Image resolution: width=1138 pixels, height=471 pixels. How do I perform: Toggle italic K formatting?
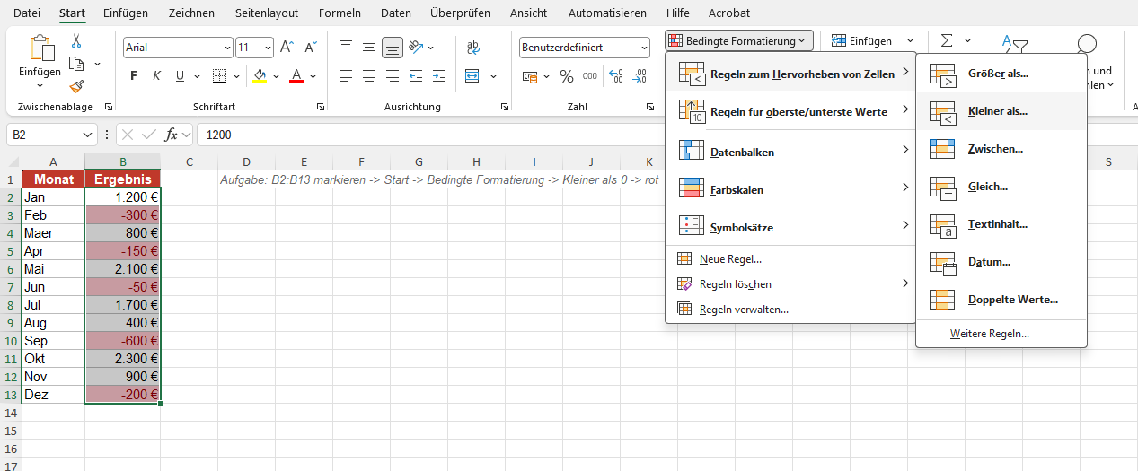[157, 76]
